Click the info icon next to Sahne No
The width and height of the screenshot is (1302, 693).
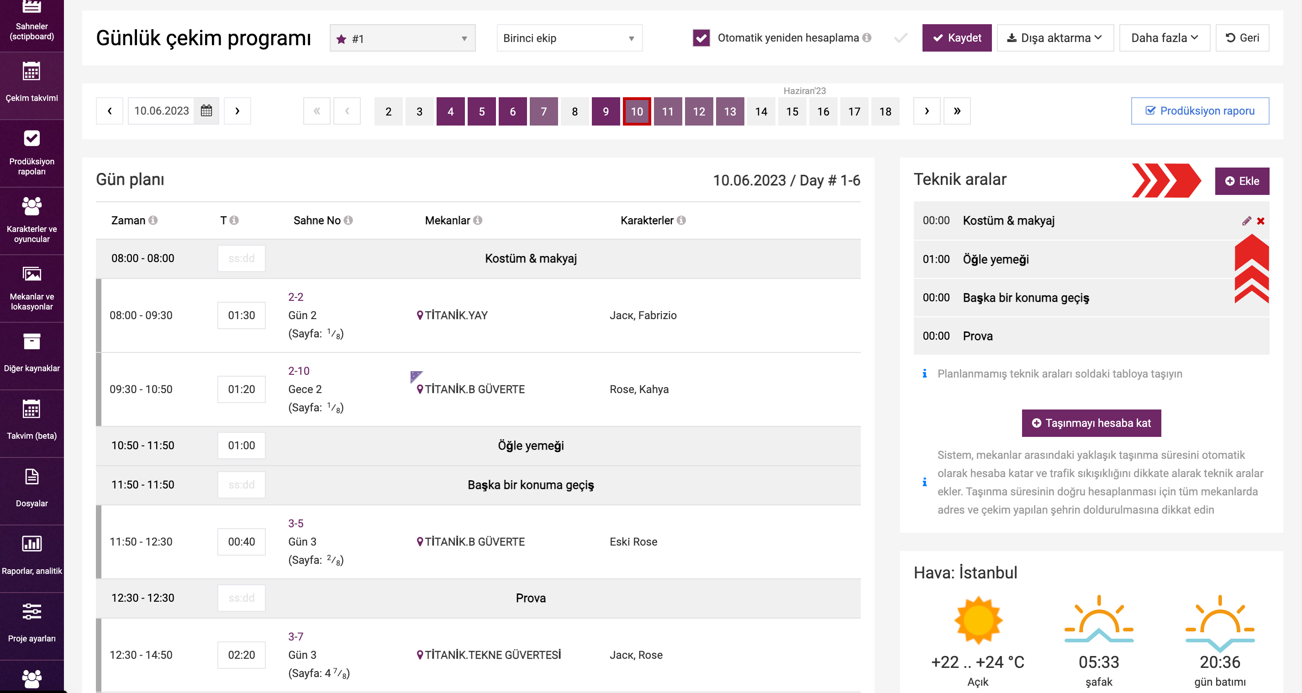[348, 220]
